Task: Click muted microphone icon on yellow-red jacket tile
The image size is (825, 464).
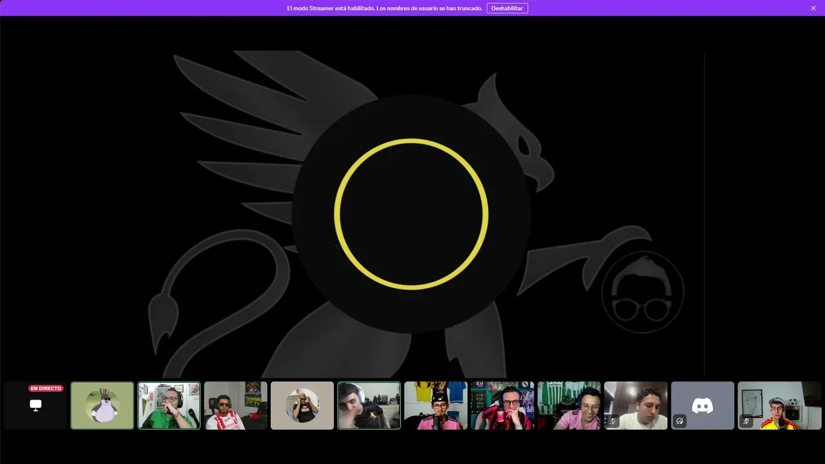Action: click(746, 421)
